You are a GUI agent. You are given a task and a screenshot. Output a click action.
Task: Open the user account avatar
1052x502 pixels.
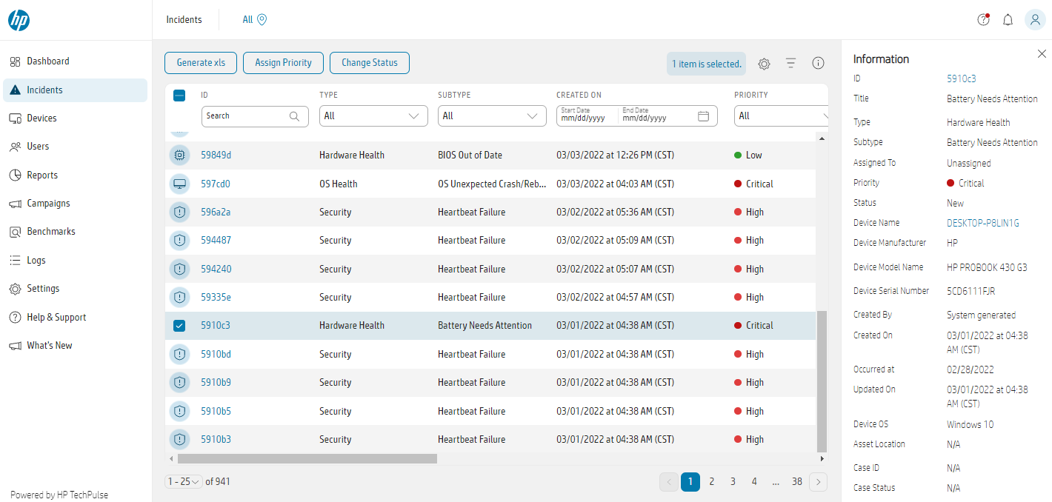[1034, 20]
